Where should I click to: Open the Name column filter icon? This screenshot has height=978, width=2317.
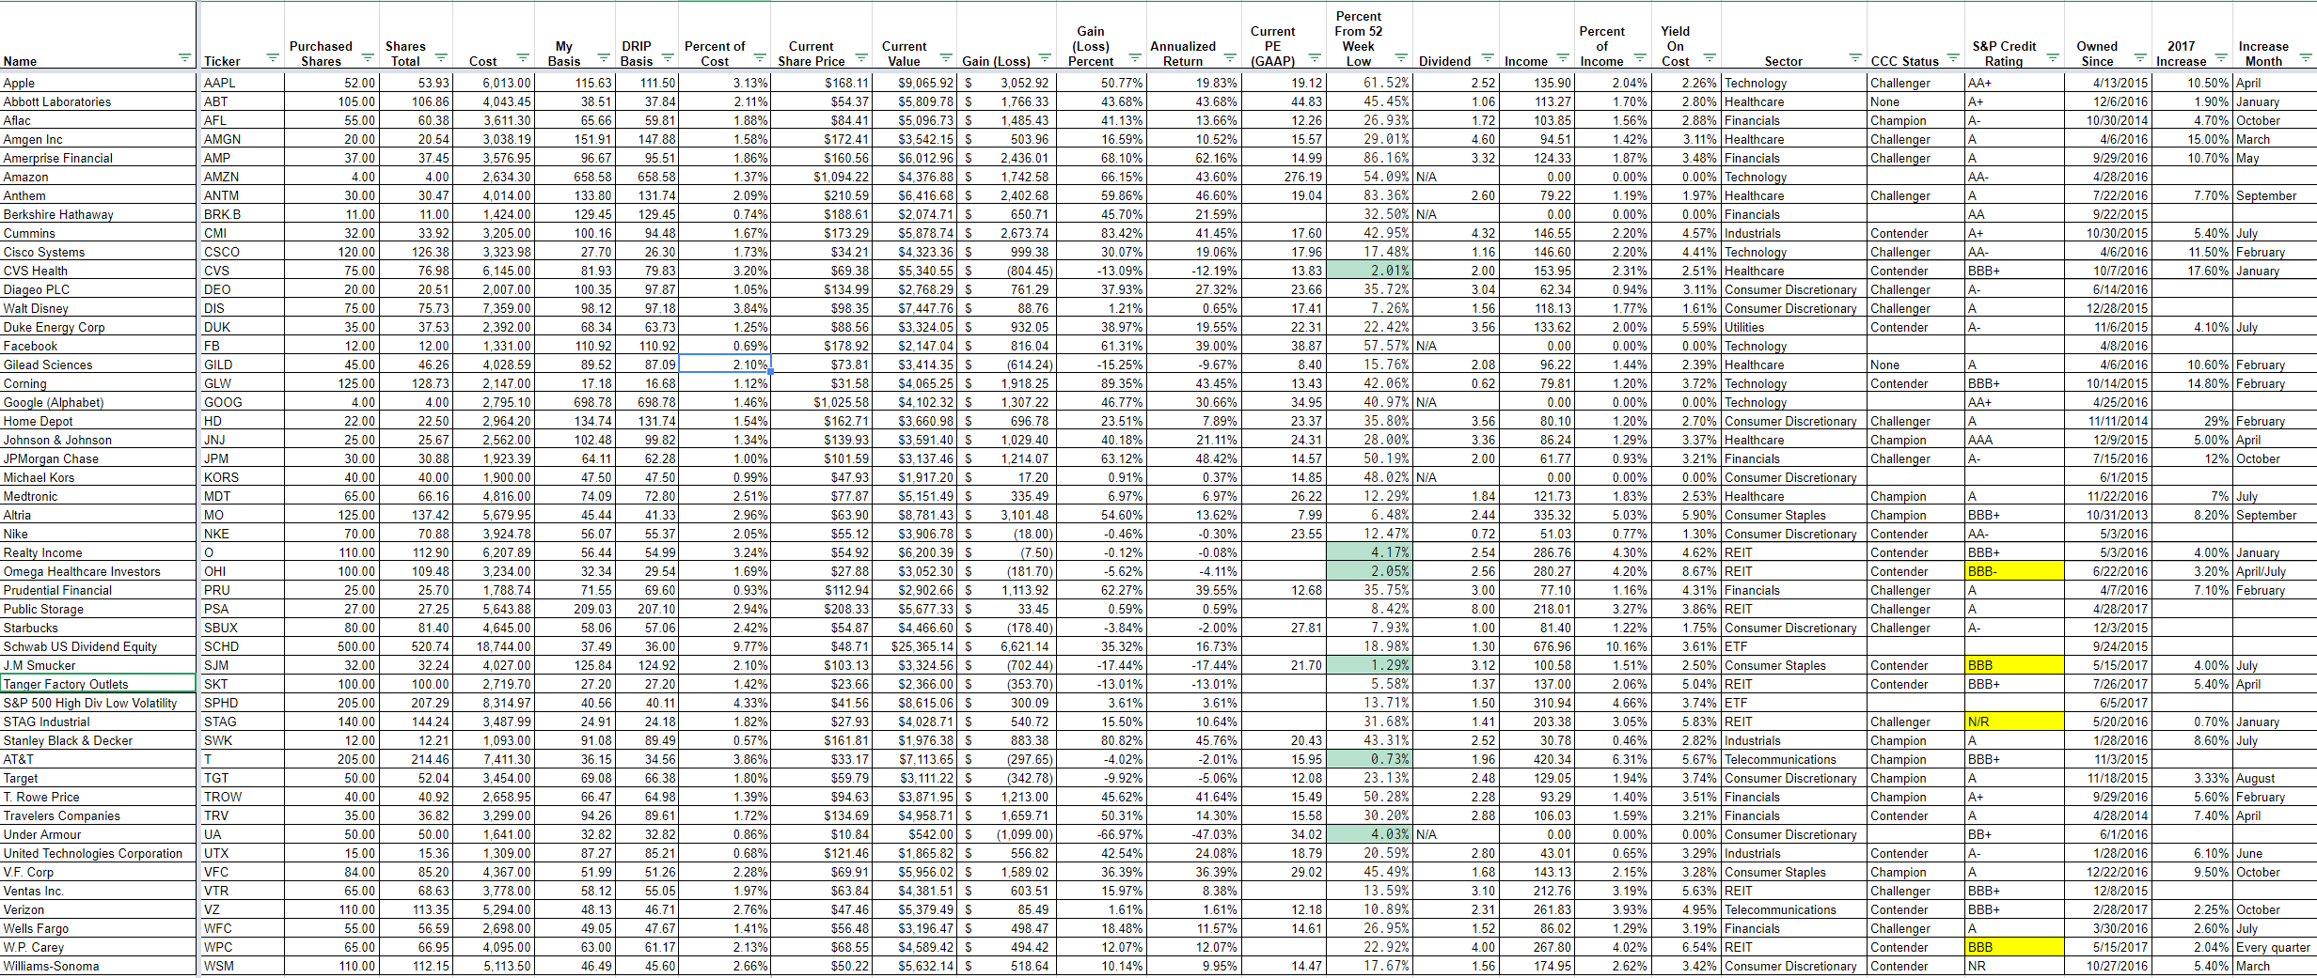(x=184, y=58)
